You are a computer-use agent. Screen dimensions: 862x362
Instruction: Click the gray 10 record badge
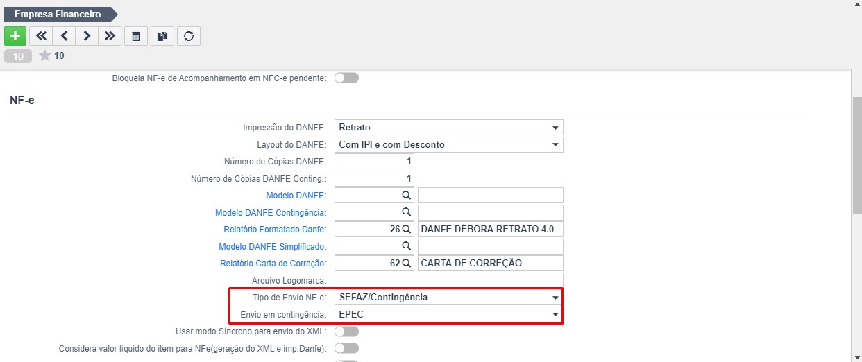point(18,56)
